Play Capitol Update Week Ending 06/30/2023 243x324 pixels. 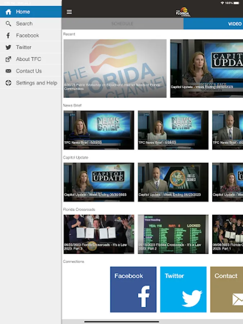click(99, 182)
